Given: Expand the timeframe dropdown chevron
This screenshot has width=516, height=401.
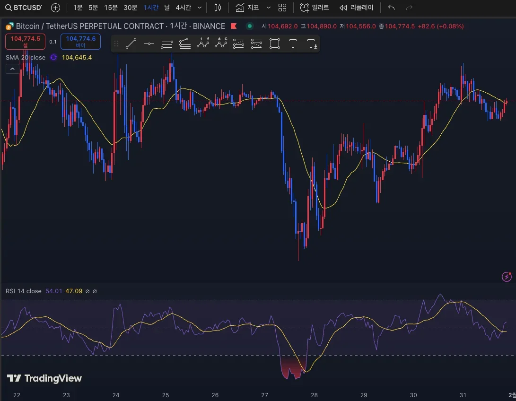Looking at the screenshot, I should point(200,8).
